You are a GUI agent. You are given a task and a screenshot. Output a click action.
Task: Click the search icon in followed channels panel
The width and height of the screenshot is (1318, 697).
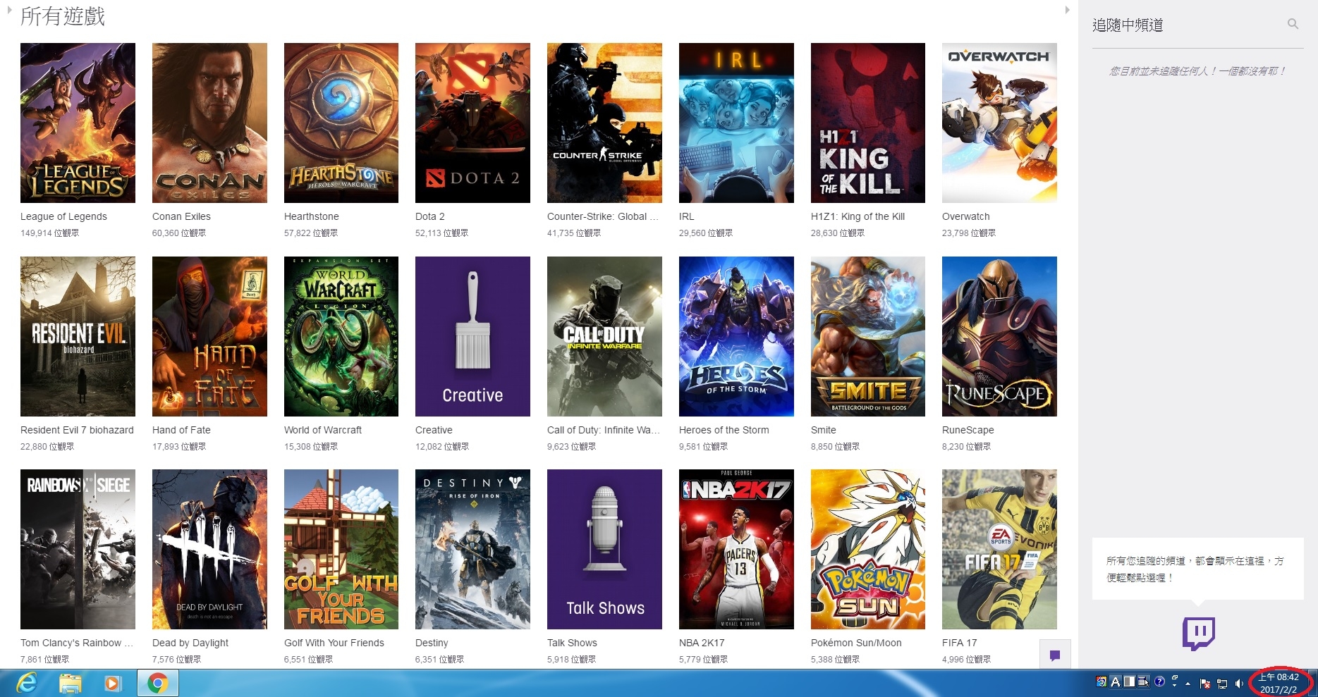click(1293, 24)
